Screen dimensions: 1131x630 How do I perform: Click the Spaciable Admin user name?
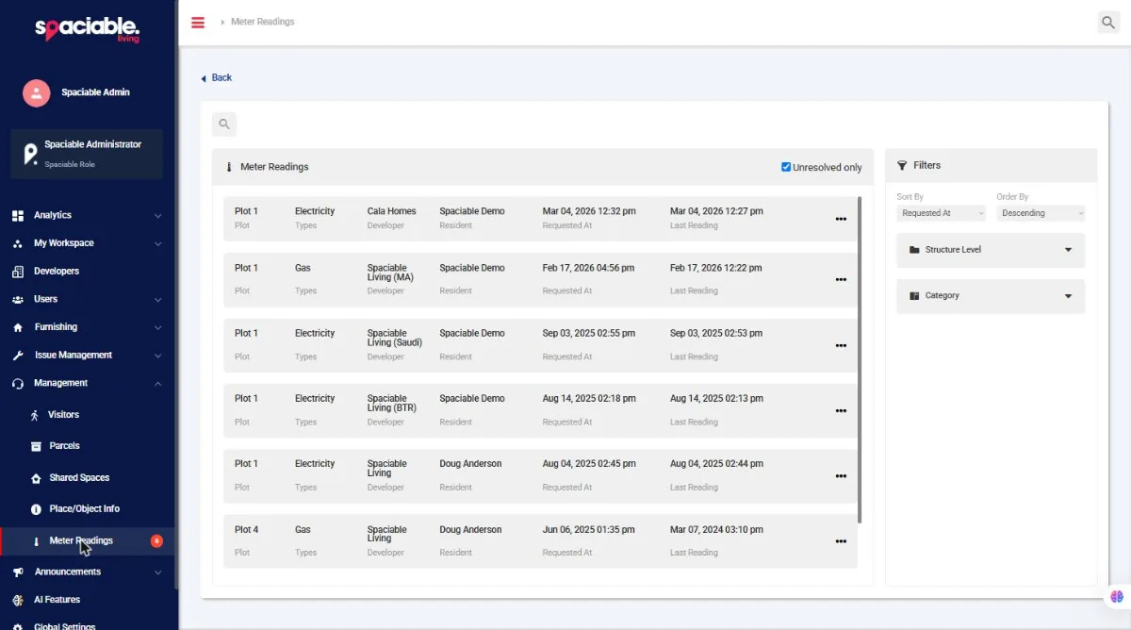point(95,92)
